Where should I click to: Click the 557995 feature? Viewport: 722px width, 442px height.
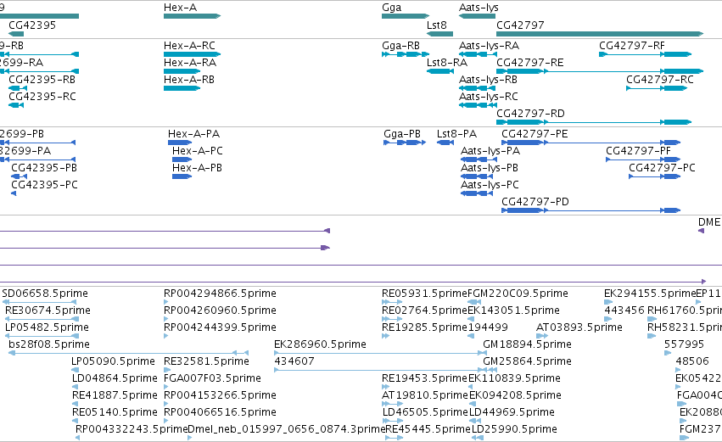(667, 353)
